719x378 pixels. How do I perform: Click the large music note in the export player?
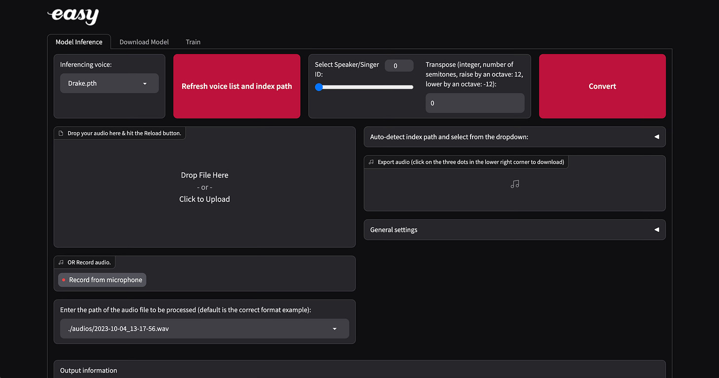(x=515, y=184)
